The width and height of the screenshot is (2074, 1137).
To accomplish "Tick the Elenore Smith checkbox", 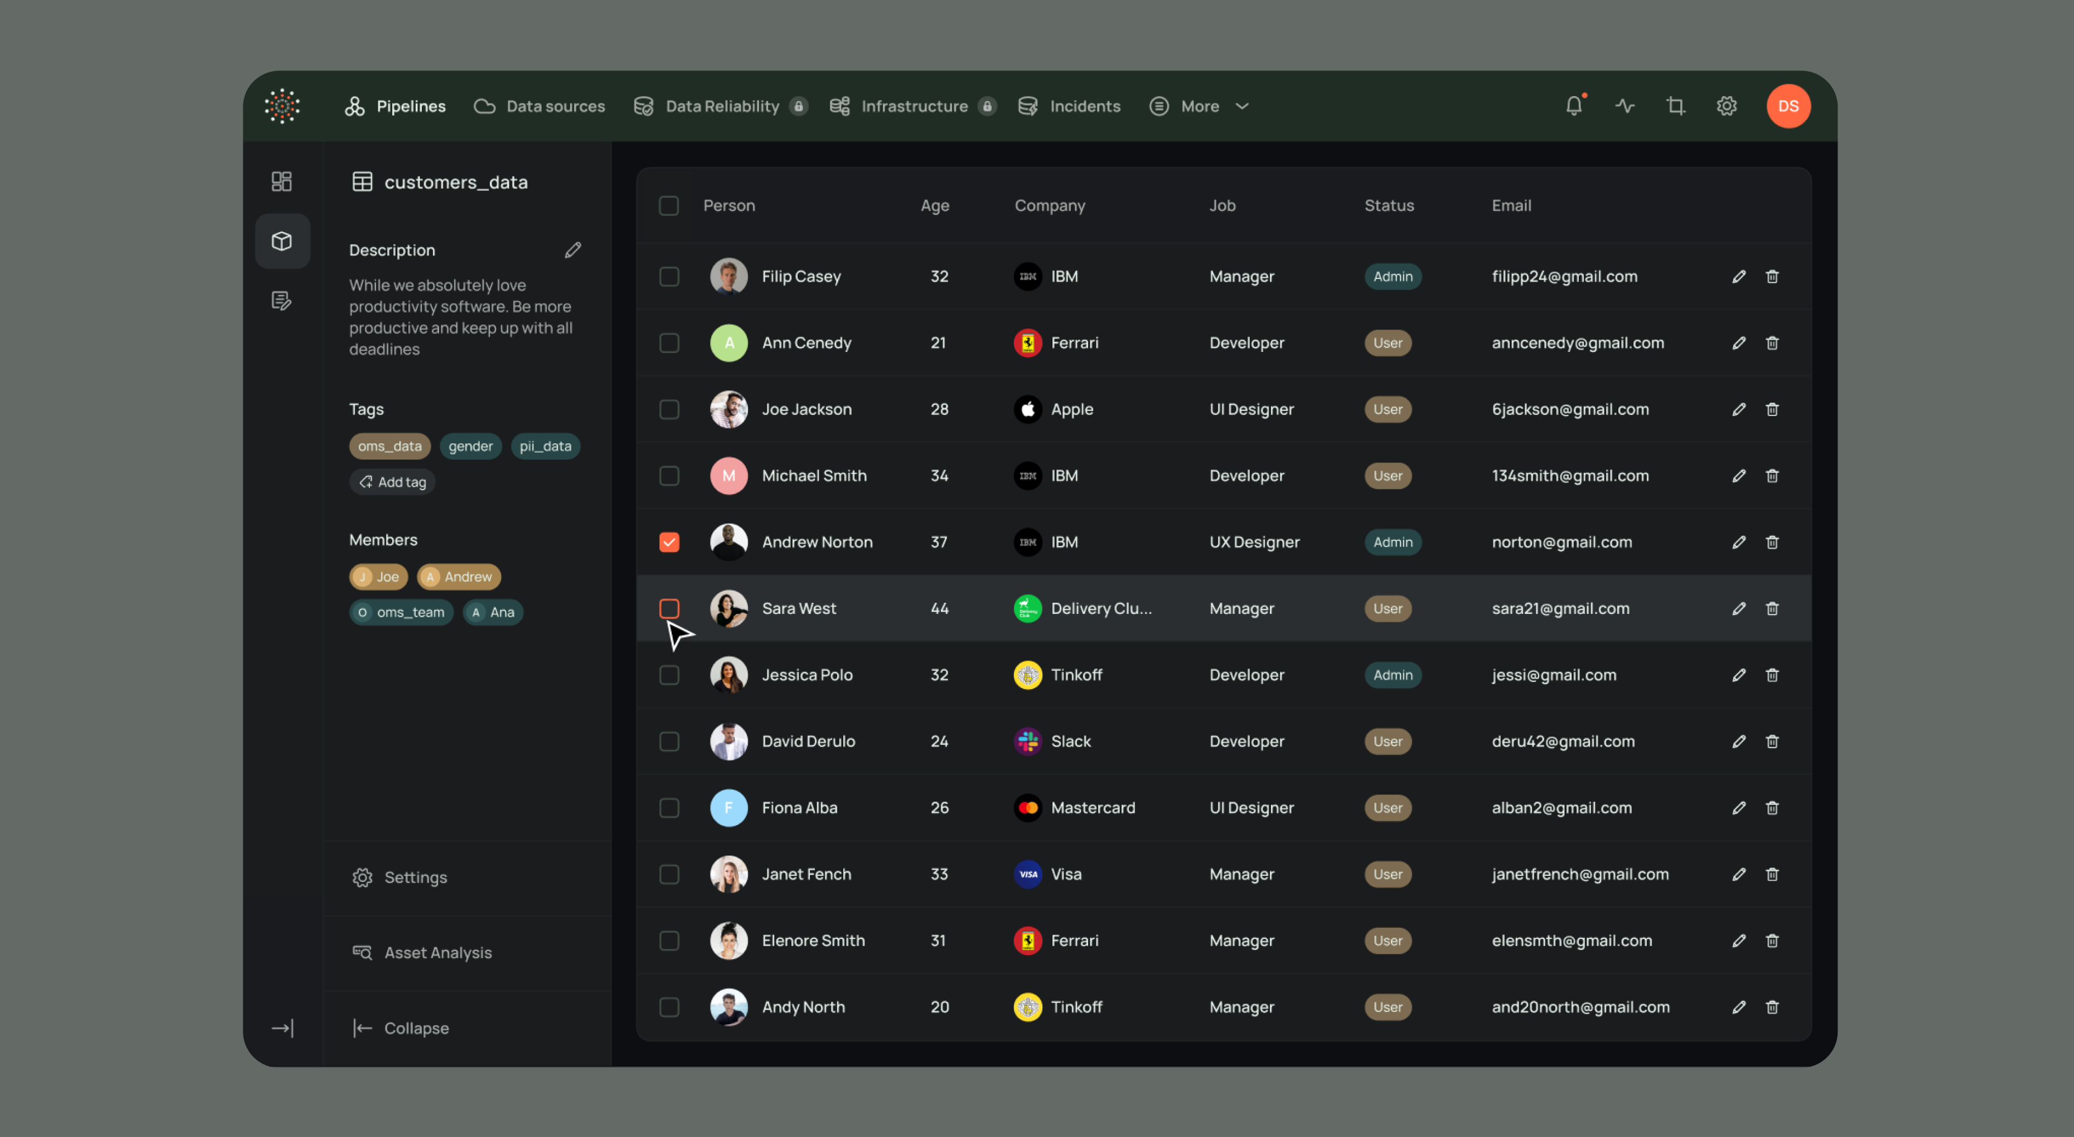I will [669, 940].
